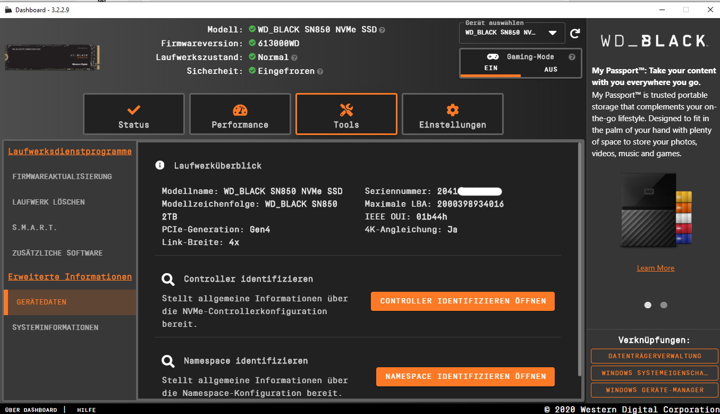
Task: Select Laufwerk löschen in sidebar
Action: 70,202
